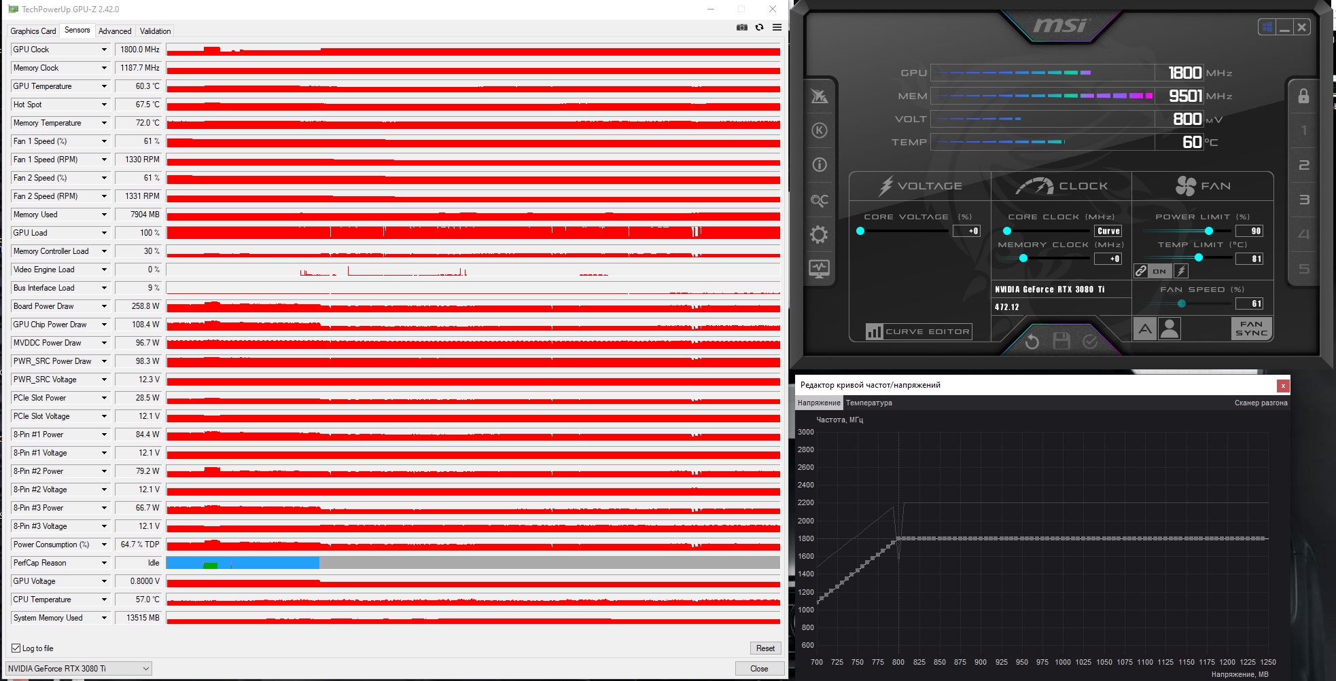Toggle power and temp limit link
The image size is (1336, 681).
pos(1141,271)
